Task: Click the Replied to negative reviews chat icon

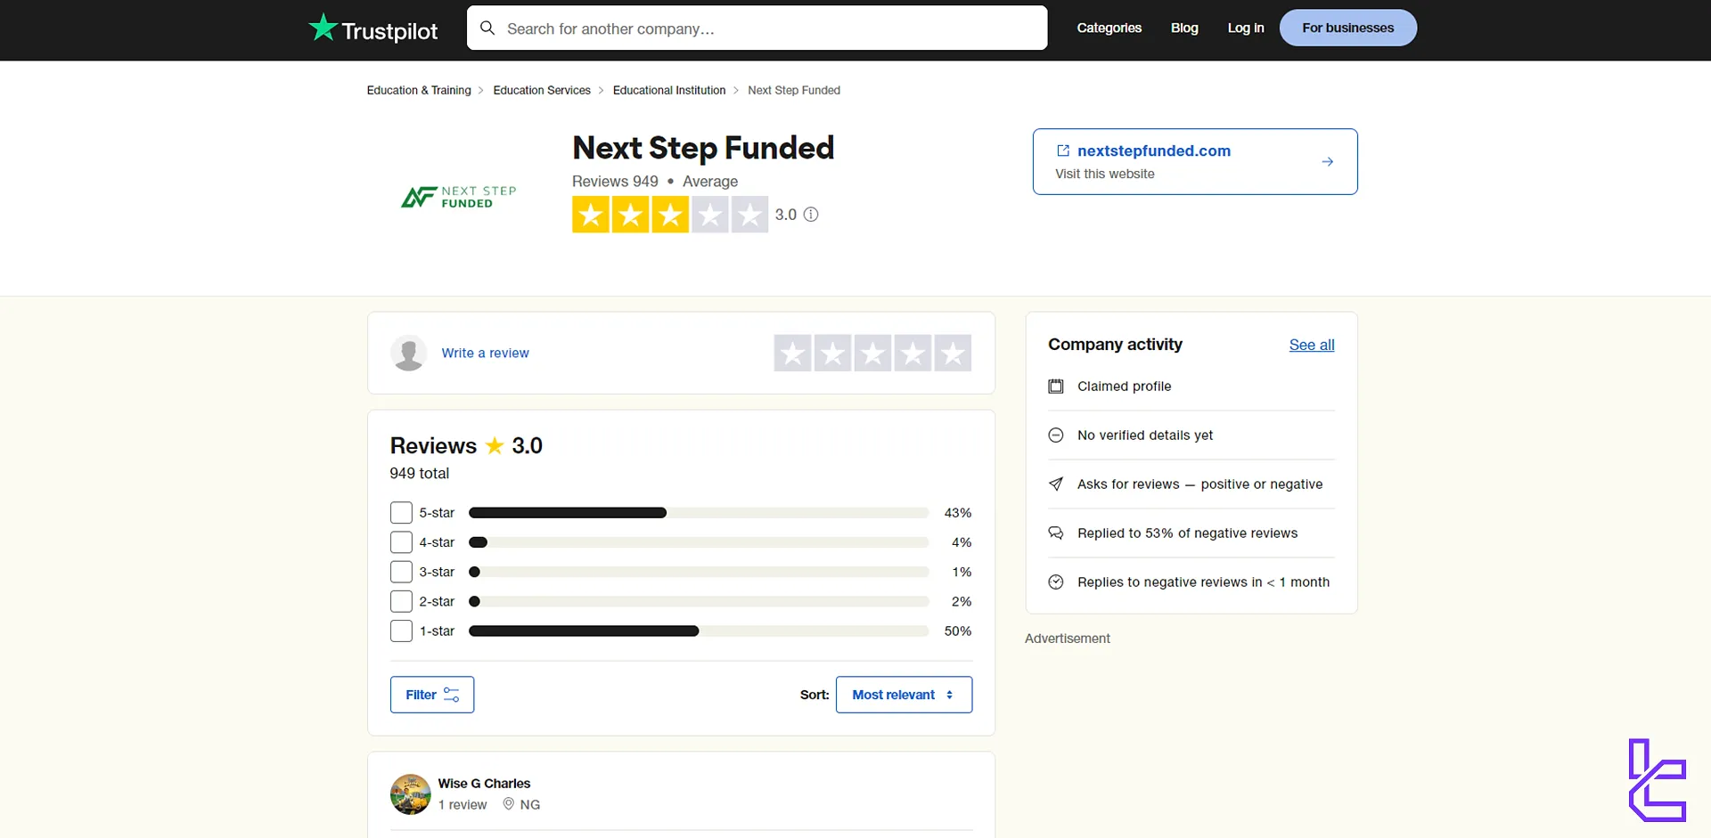Action: point(1056,533)
